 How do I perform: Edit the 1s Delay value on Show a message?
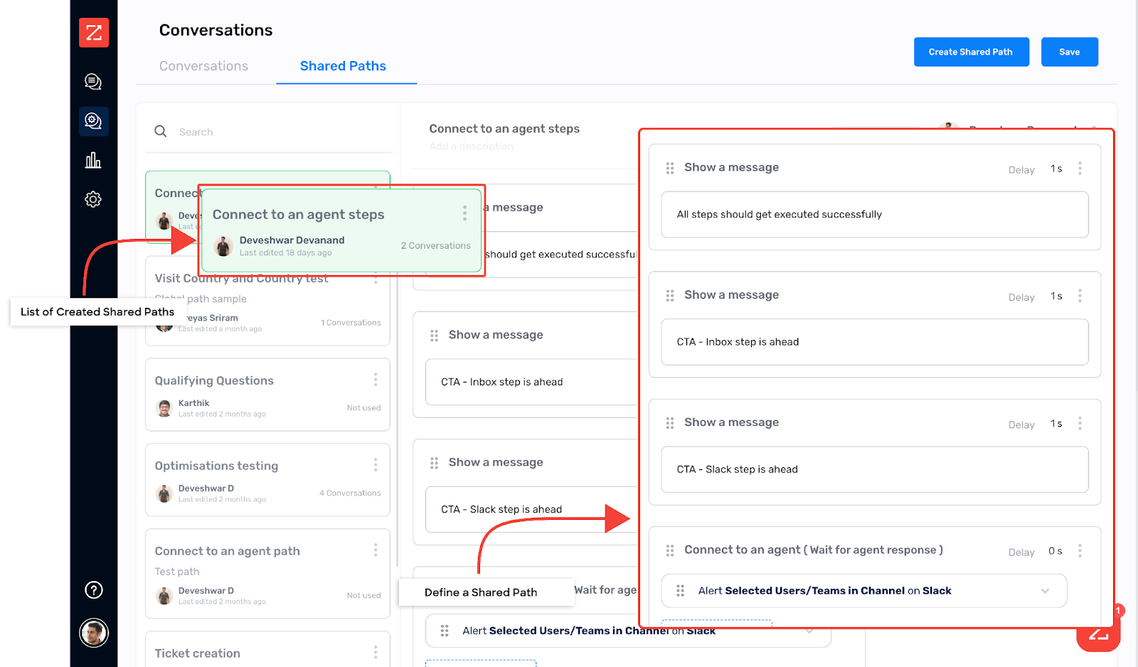[x=1055, y=169]
